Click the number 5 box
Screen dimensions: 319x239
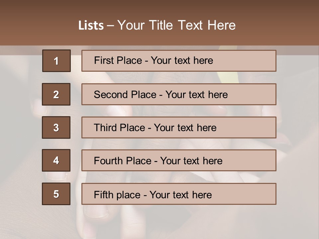pos(56,194)
